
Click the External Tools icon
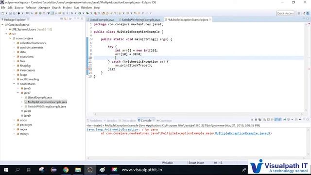click(95, 13)
